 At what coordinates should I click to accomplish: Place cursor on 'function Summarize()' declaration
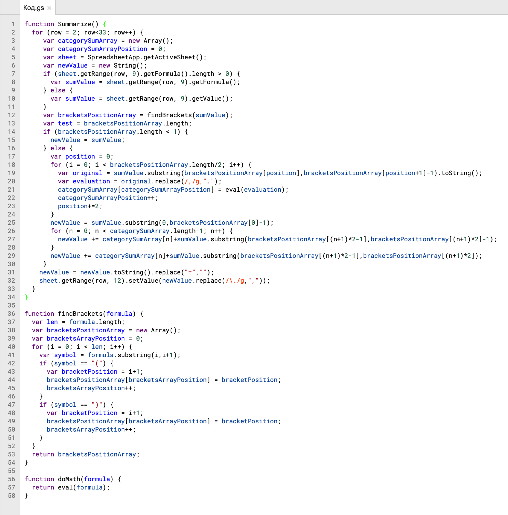pyautogui.click(x=61, y=24)
